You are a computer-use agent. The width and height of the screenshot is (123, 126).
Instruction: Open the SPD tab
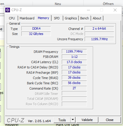[57, 18]
